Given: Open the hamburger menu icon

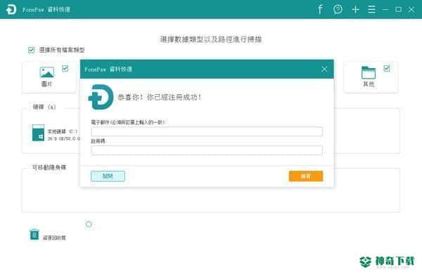Looking at the screenshot, I should coord(371,9).
